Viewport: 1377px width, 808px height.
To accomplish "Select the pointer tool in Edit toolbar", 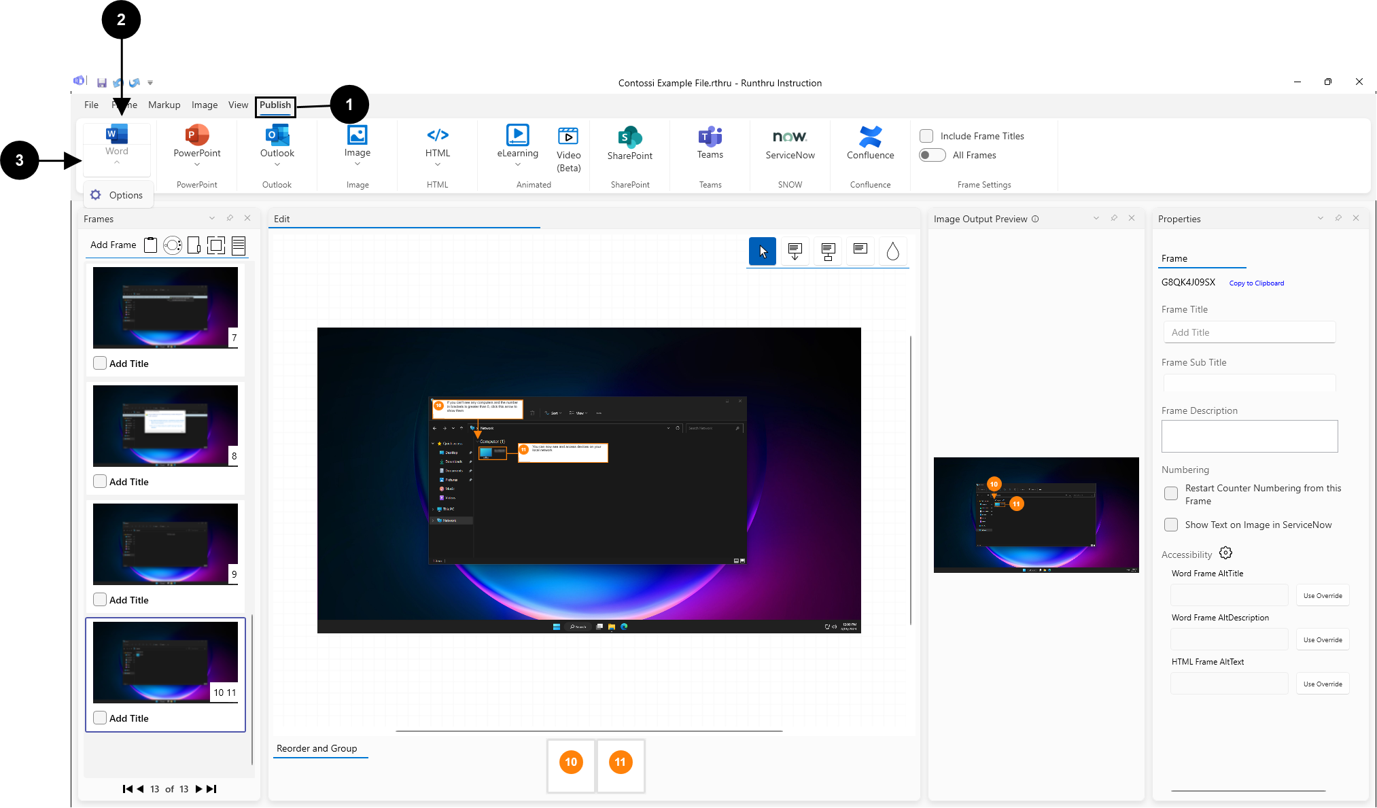I will click(762, 251).
